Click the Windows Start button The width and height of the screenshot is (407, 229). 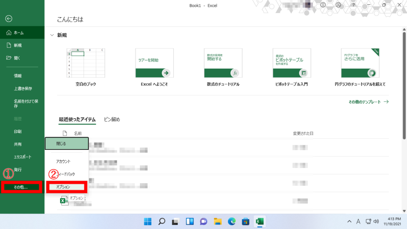147,221
